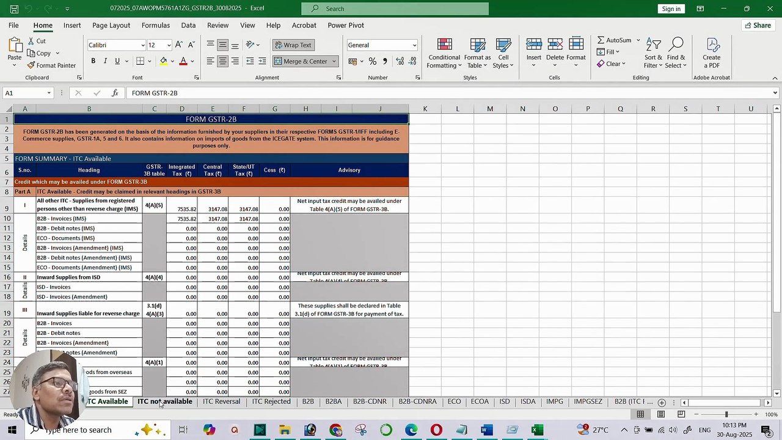Viewport: 782px width, 440px height.
Task: Open the Font size dropdown
Action: 168,45
